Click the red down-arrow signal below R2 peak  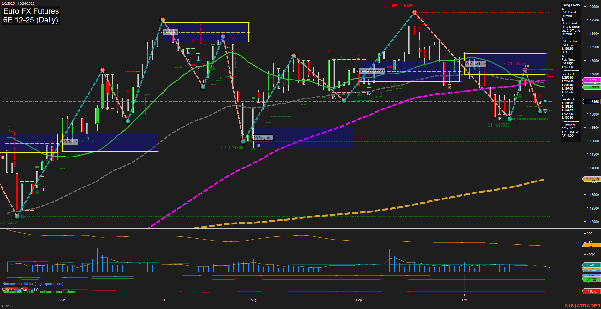(x=419, y=29)
